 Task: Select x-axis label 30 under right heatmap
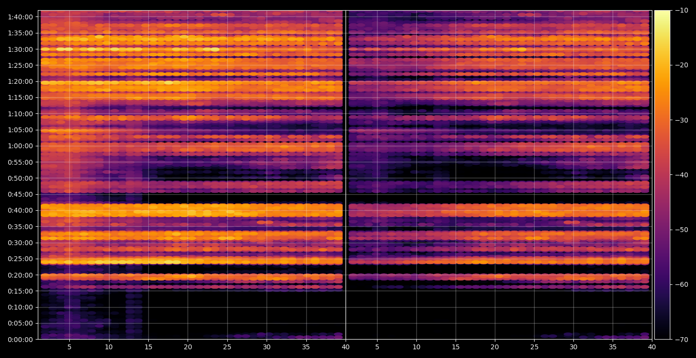(573, 347)
